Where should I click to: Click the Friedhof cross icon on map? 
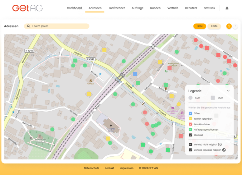point(40,136)
